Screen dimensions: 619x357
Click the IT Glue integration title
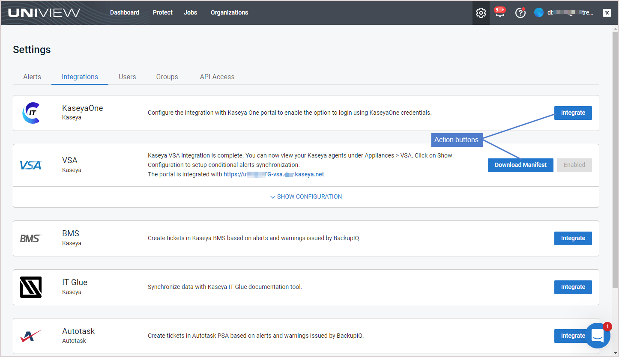[x=75, y=283]
